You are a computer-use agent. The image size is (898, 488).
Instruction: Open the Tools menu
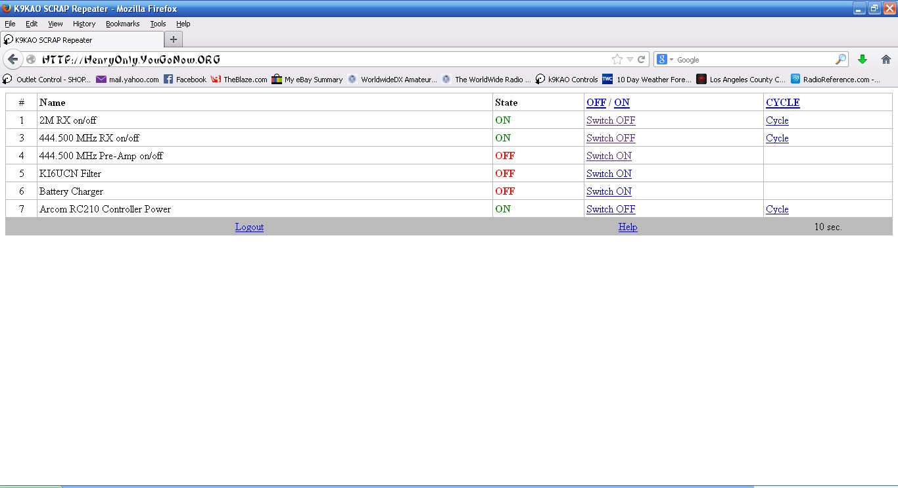coord(158,24)
